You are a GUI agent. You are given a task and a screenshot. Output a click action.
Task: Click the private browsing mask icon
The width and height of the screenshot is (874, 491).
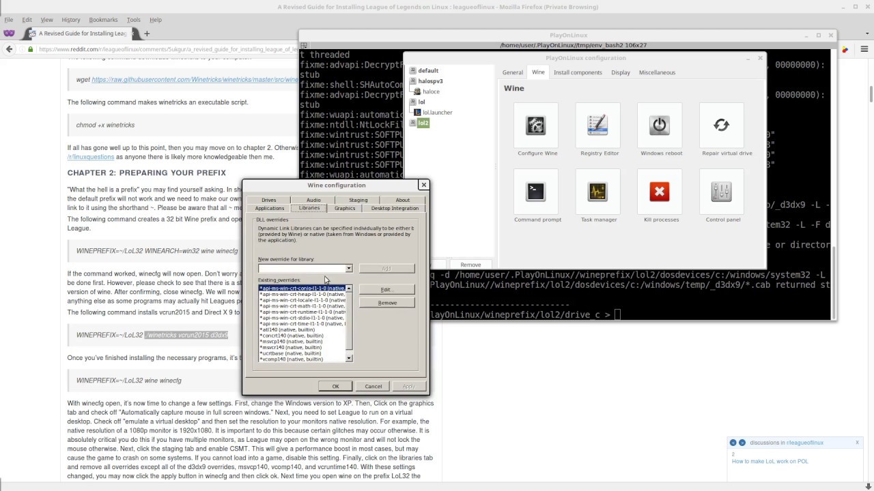coord(9,33)
